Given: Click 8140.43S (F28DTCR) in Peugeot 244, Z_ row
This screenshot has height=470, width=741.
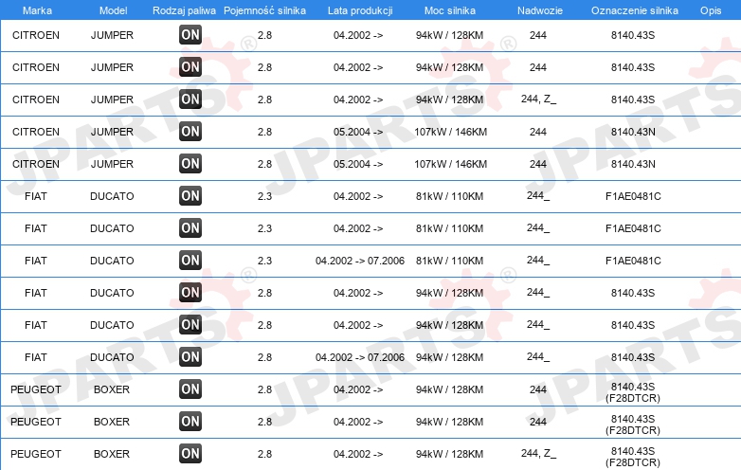Looking at the screenshot, I should 633,457.
